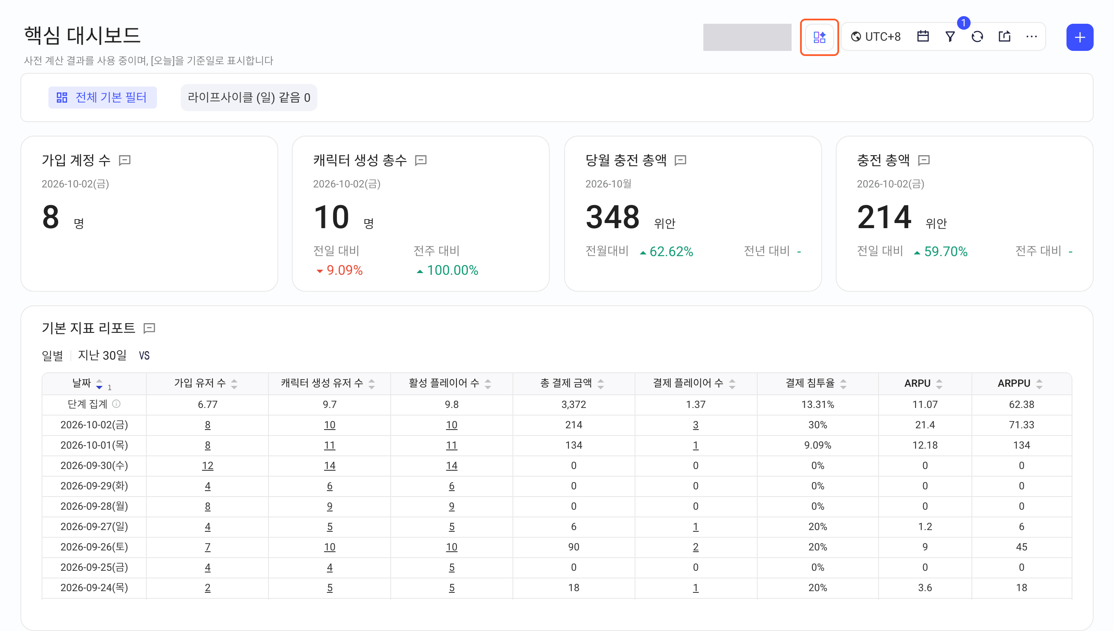The image size is (1114, 631).
Task: Click the info icon next to 단계 집계
Action: click(x=116, y=404)
